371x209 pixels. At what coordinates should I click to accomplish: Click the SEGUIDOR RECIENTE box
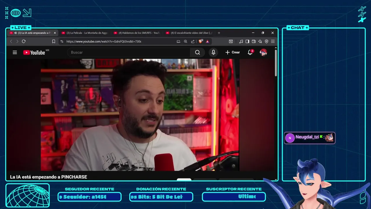tap(90, 197)
